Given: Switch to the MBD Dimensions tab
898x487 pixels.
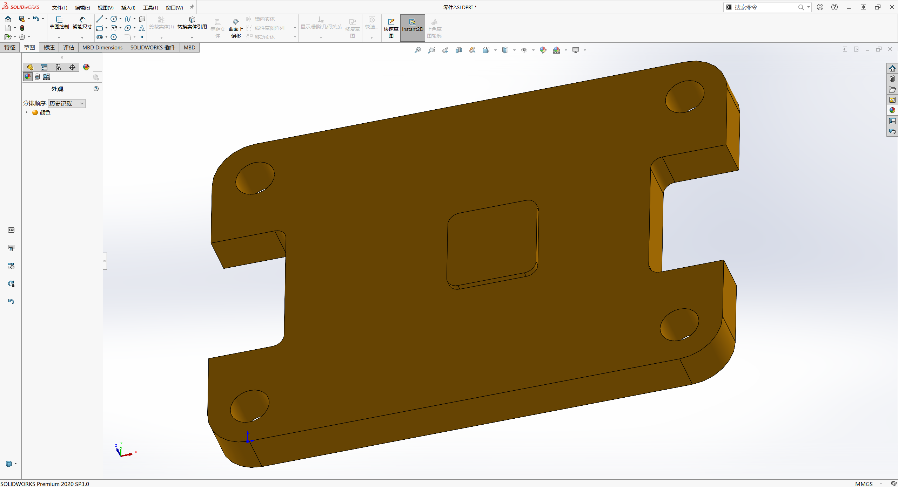Looking at the screenshot, I should [102, 48].
